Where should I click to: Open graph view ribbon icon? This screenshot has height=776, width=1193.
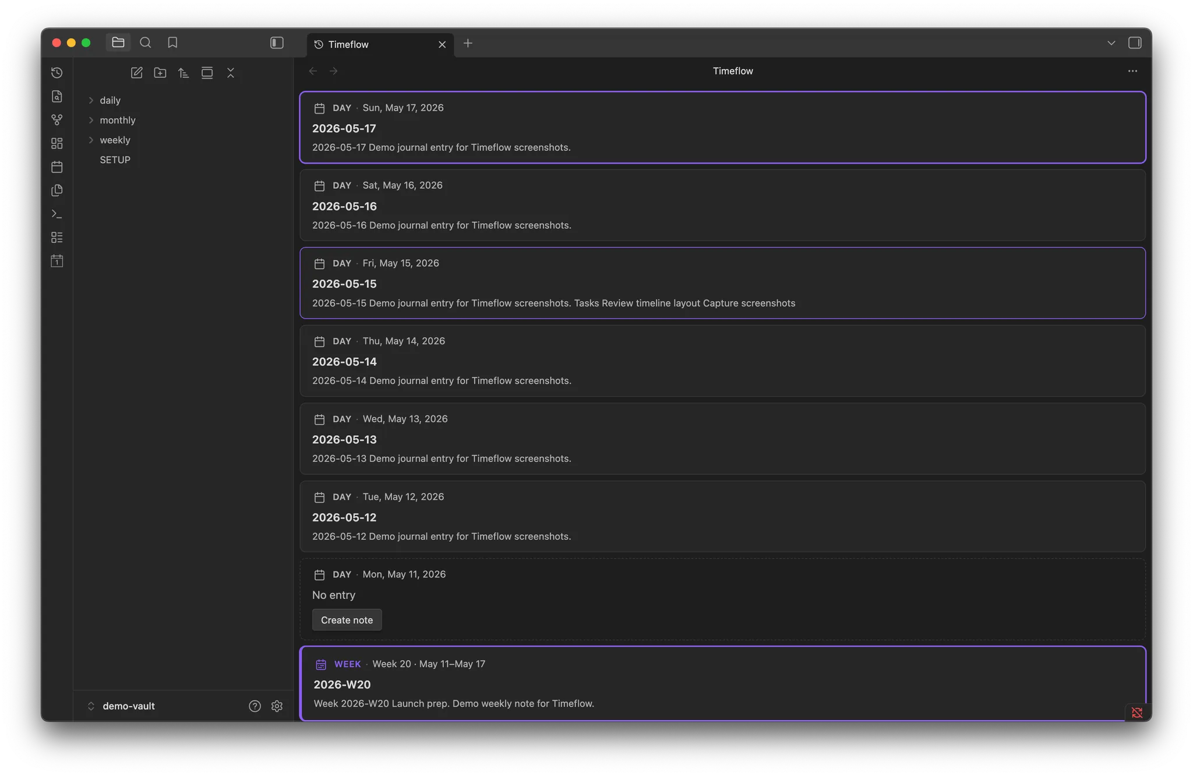[x=57, y=120]
